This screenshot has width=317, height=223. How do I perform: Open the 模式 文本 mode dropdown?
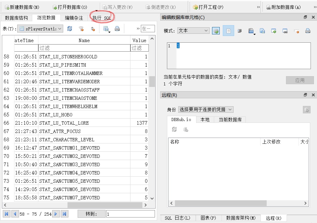pos(193,30)
